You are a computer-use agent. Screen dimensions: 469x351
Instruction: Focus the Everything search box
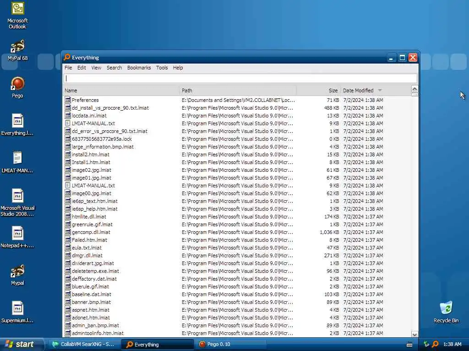coord(240,79)
